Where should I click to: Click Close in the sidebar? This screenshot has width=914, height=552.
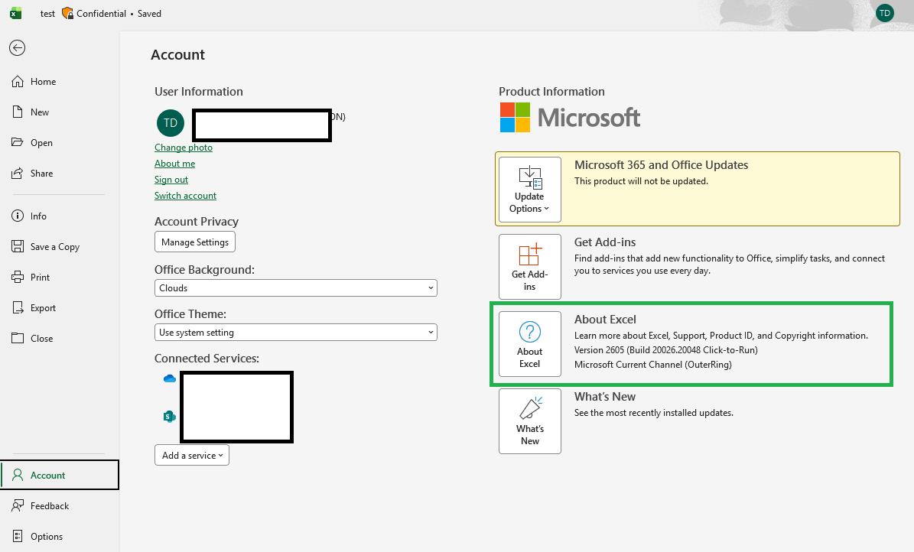pos(60,338)
